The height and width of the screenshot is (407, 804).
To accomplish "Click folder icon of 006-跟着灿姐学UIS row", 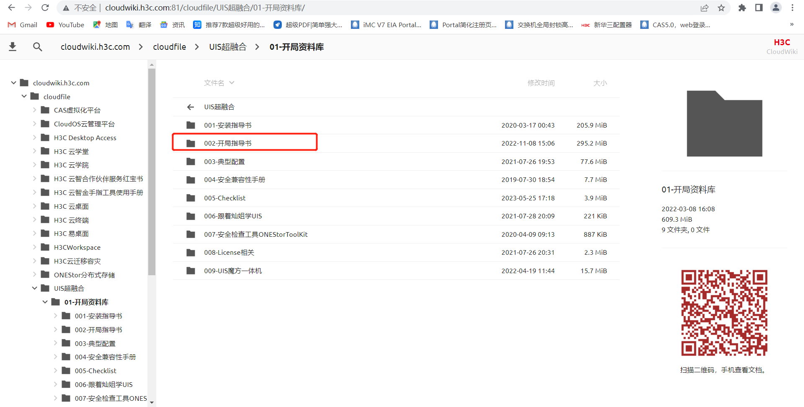I will (x=191, y=216).
